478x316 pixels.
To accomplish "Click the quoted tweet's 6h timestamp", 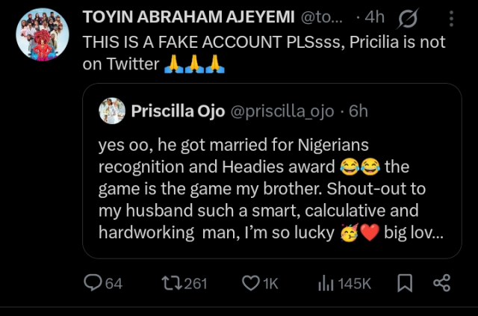I will coord(358,111).
